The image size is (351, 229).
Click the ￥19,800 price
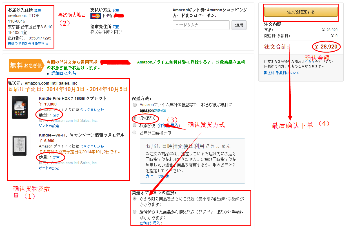[48, 104]
